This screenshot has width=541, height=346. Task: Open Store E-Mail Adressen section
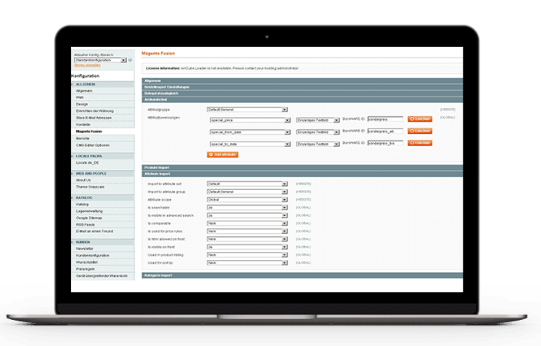click(94, 118)
